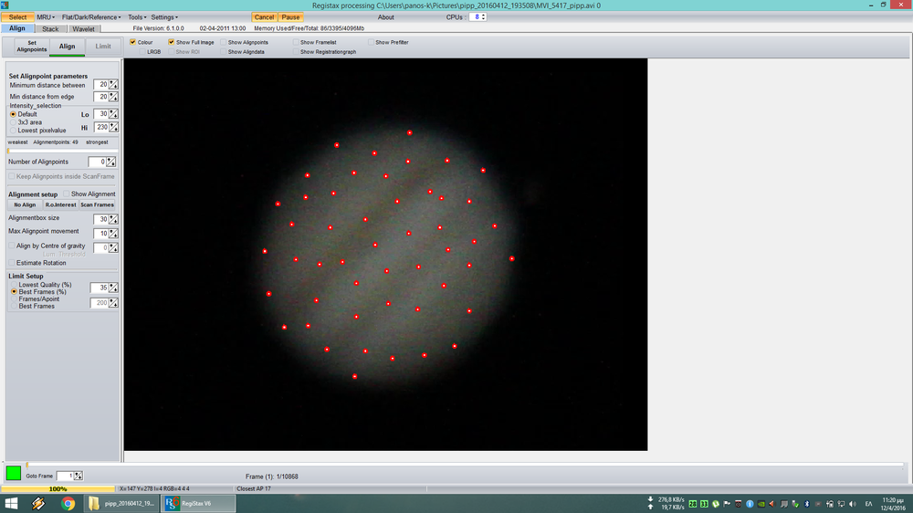Uncheck the Colour checkbox
913x513 pixels.
tap(133, 43)
